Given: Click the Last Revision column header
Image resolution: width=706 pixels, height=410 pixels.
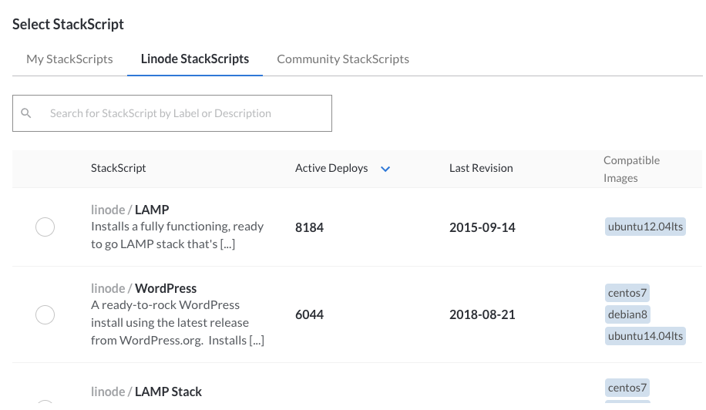Looking at the screenshot, I should [481, 168].
